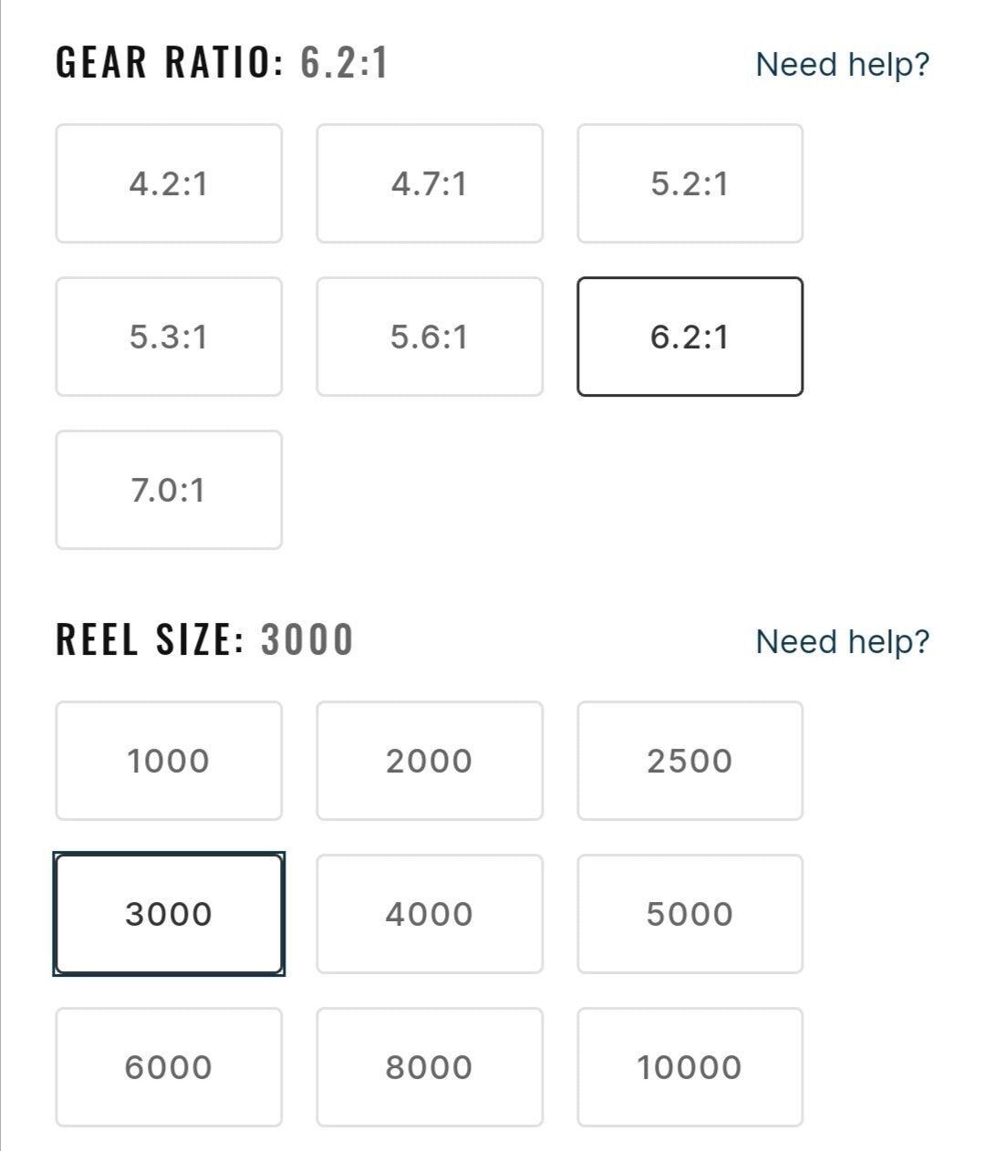Click the REEL SIZE: 3000 heading
Screen dimensions: 985x1151
tap(204, 639)
